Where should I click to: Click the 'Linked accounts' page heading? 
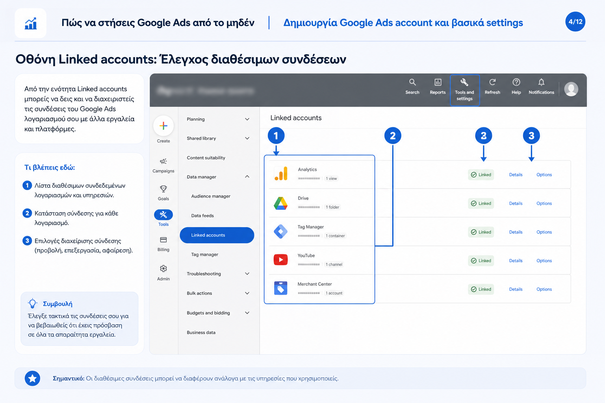click(x=296, y=118)
